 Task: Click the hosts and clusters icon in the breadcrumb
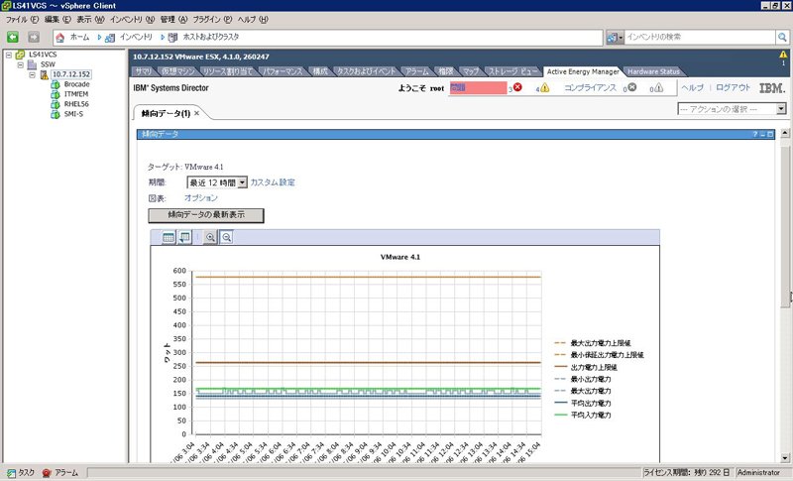coord(172,38)
